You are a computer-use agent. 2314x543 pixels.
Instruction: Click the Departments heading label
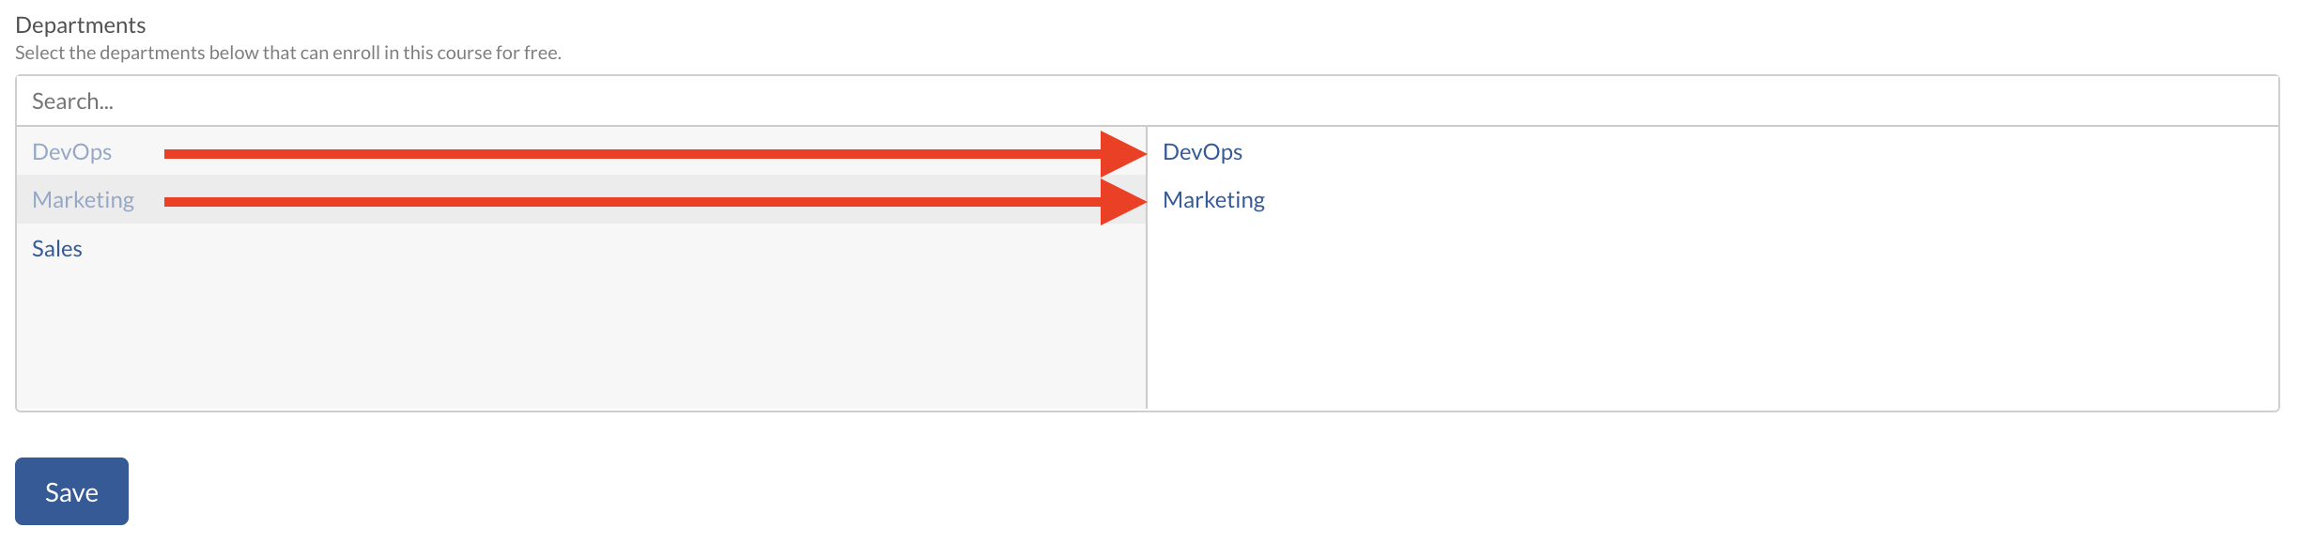tap(81, 25)
